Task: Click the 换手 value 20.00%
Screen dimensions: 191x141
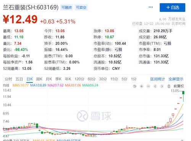Action: point(62,44)
